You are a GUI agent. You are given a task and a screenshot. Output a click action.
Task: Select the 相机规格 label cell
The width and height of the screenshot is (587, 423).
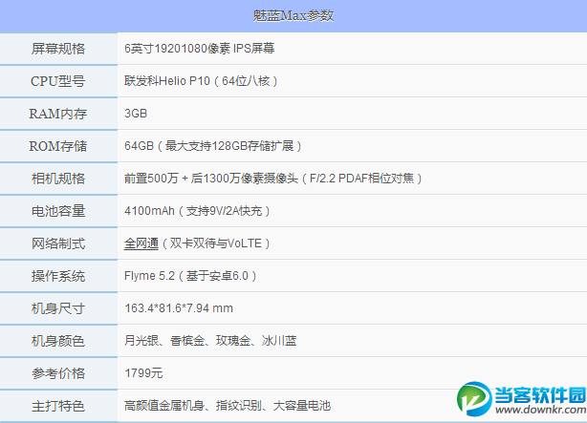coord(58,179)
